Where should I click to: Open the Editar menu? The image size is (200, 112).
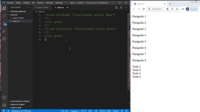pyautogui.click(x=18, y=2)
